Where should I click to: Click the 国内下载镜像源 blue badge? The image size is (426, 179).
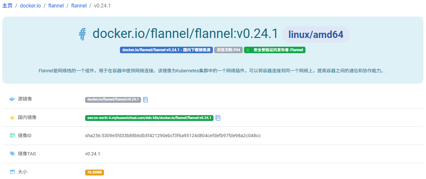[166, 50]
